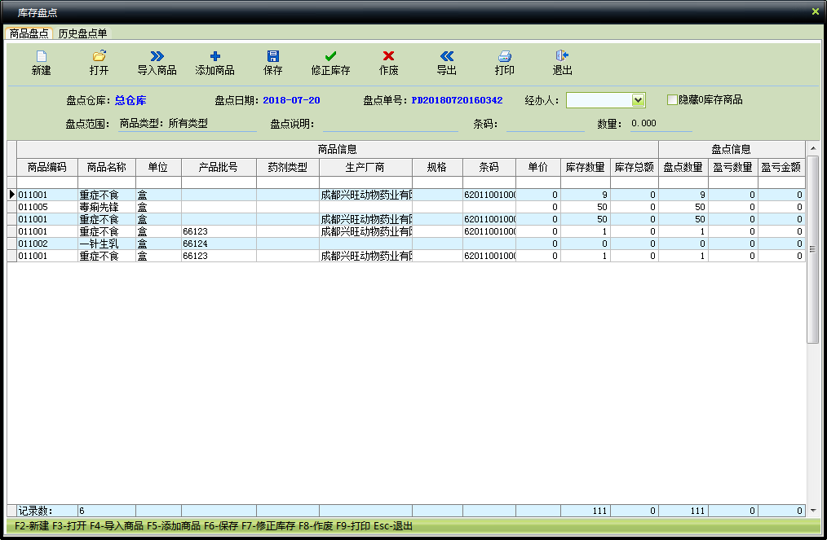Sort by the 商品编码 column header

[x=47, y=167]
